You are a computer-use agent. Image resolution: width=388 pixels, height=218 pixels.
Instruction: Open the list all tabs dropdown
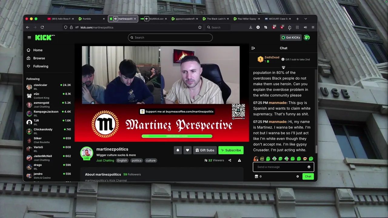tap(306, 19)
